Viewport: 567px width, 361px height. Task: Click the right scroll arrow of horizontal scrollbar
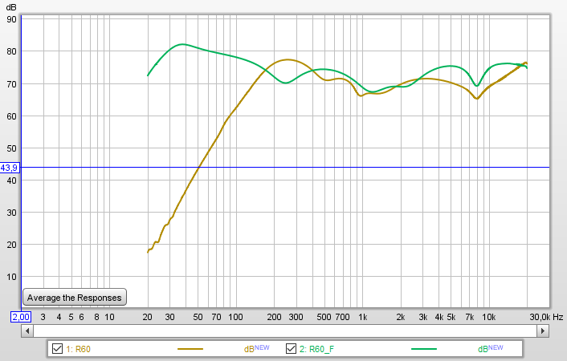click(543, 331)
